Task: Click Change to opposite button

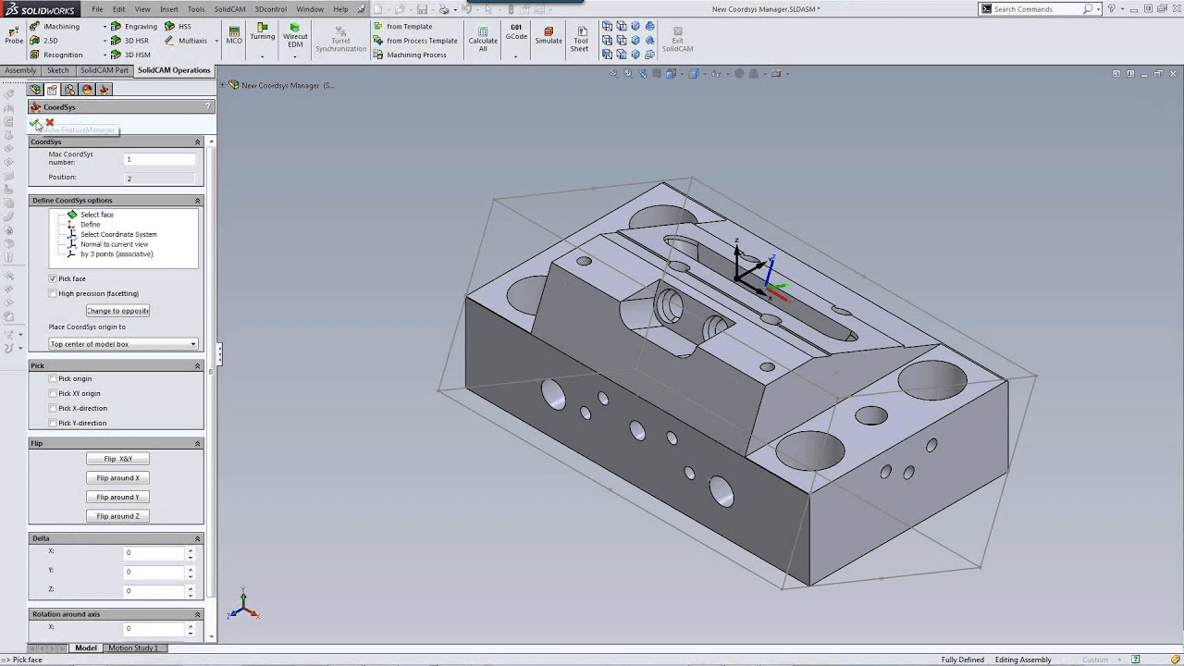Action: click(117, 311)
